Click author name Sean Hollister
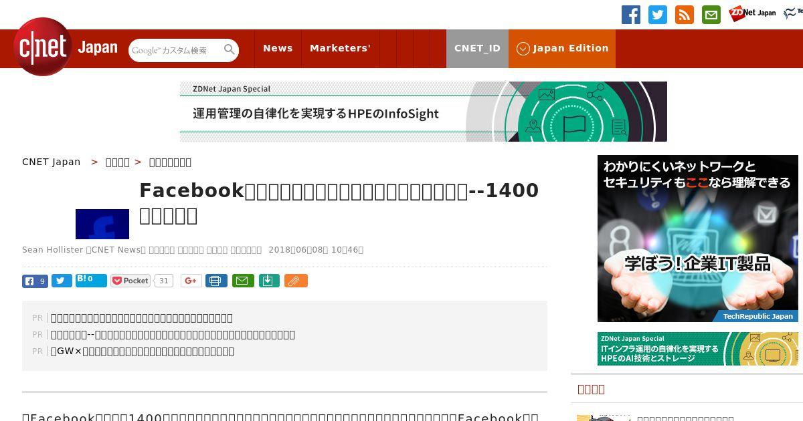The width and height of the screenshot is (803, 421). coord(52,249)
